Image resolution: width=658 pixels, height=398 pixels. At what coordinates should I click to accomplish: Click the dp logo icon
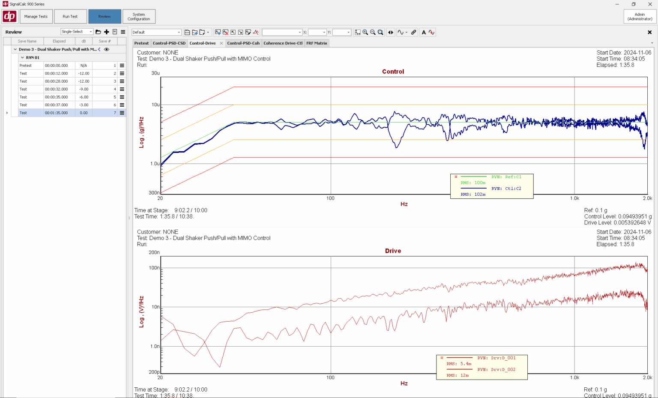[9, 16]
